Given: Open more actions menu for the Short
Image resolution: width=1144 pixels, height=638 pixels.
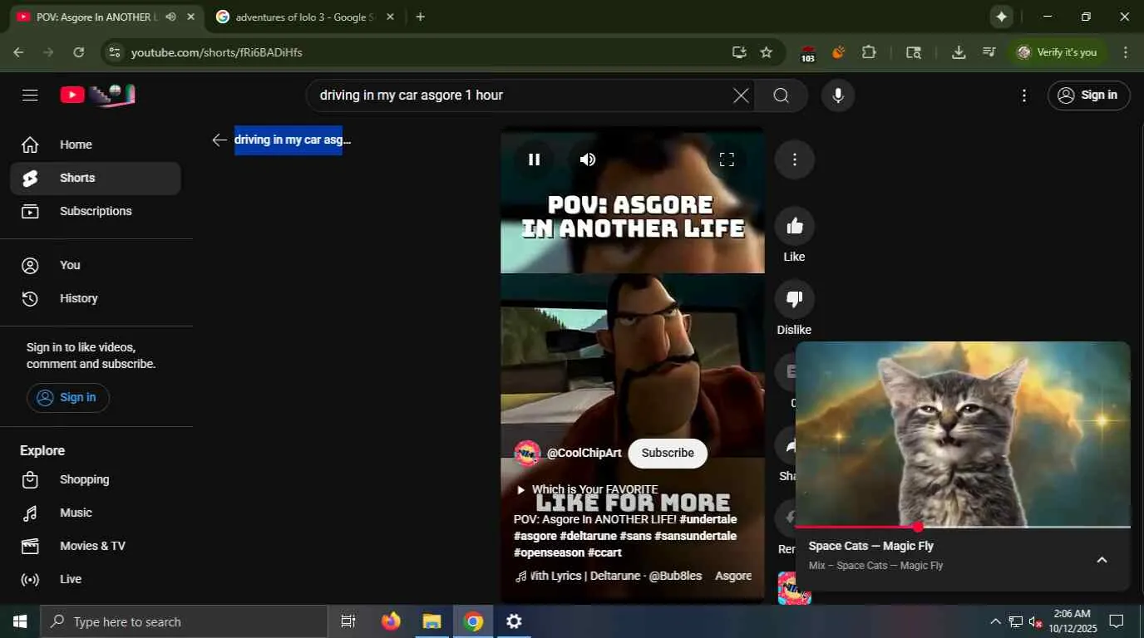Looking at the screenshot, I should pyautogui.click(x=795, y=159).
